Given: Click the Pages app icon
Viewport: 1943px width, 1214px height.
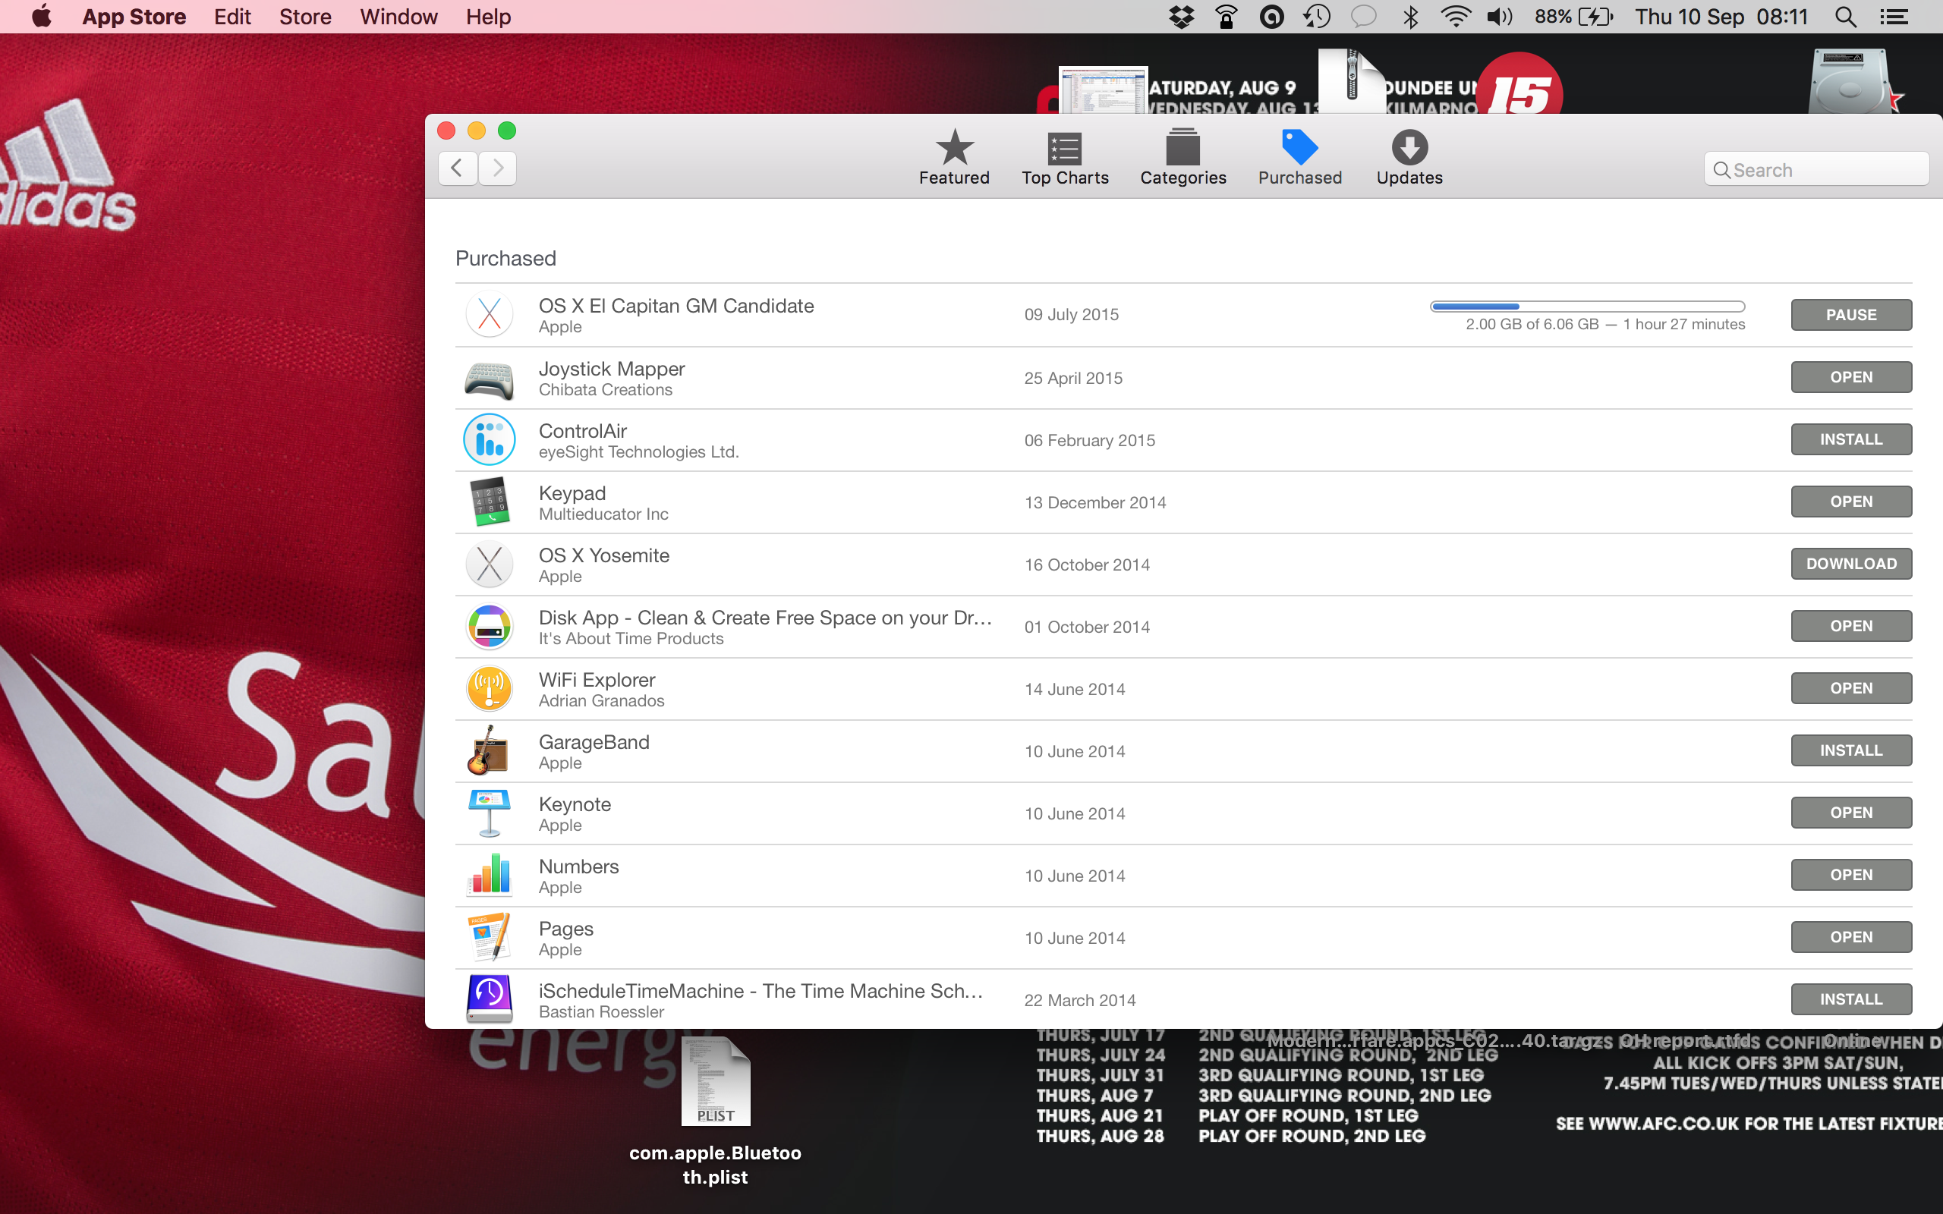Looking at the screenshot, I should click(489, 937).
